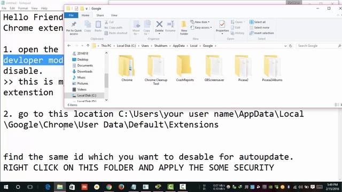Open Notepad's File menu
The height and width of the screenshot is (192, 342).
pos(4,9)
